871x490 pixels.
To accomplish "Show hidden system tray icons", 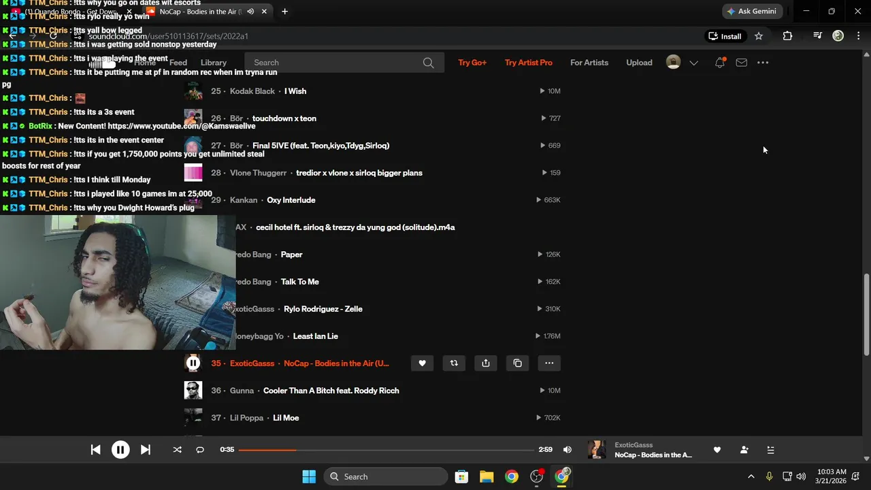I will tap(751, 476).
